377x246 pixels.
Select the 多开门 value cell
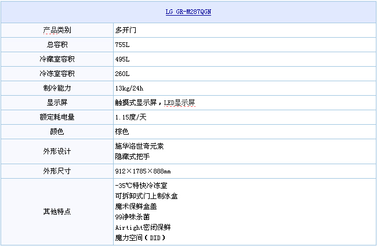126,30
